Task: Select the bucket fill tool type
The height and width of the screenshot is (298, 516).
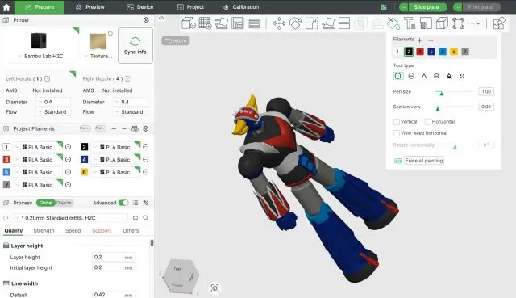Action: [449, 76]
